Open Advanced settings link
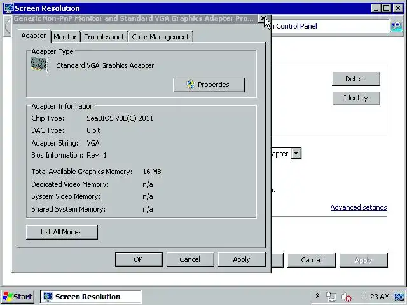Image resolution: width=407 pixels, height=305 pixels. click(359, 207)
